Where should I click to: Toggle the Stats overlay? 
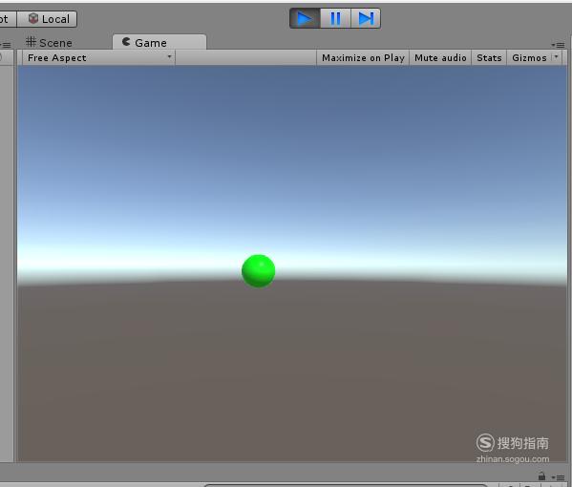pyautogui.click(x=489, y=57)
